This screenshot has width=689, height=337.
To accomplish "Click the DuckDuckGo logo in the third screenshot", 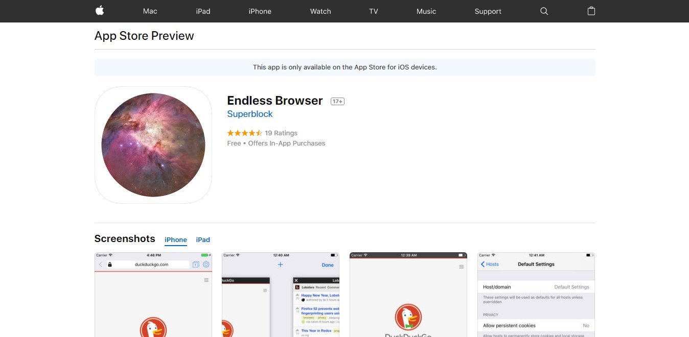I will [x=408, y=317].
